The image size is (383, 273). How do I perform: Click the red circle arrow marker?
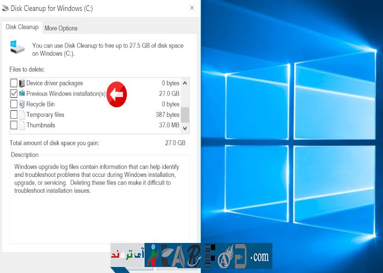[x=116, y=94]
